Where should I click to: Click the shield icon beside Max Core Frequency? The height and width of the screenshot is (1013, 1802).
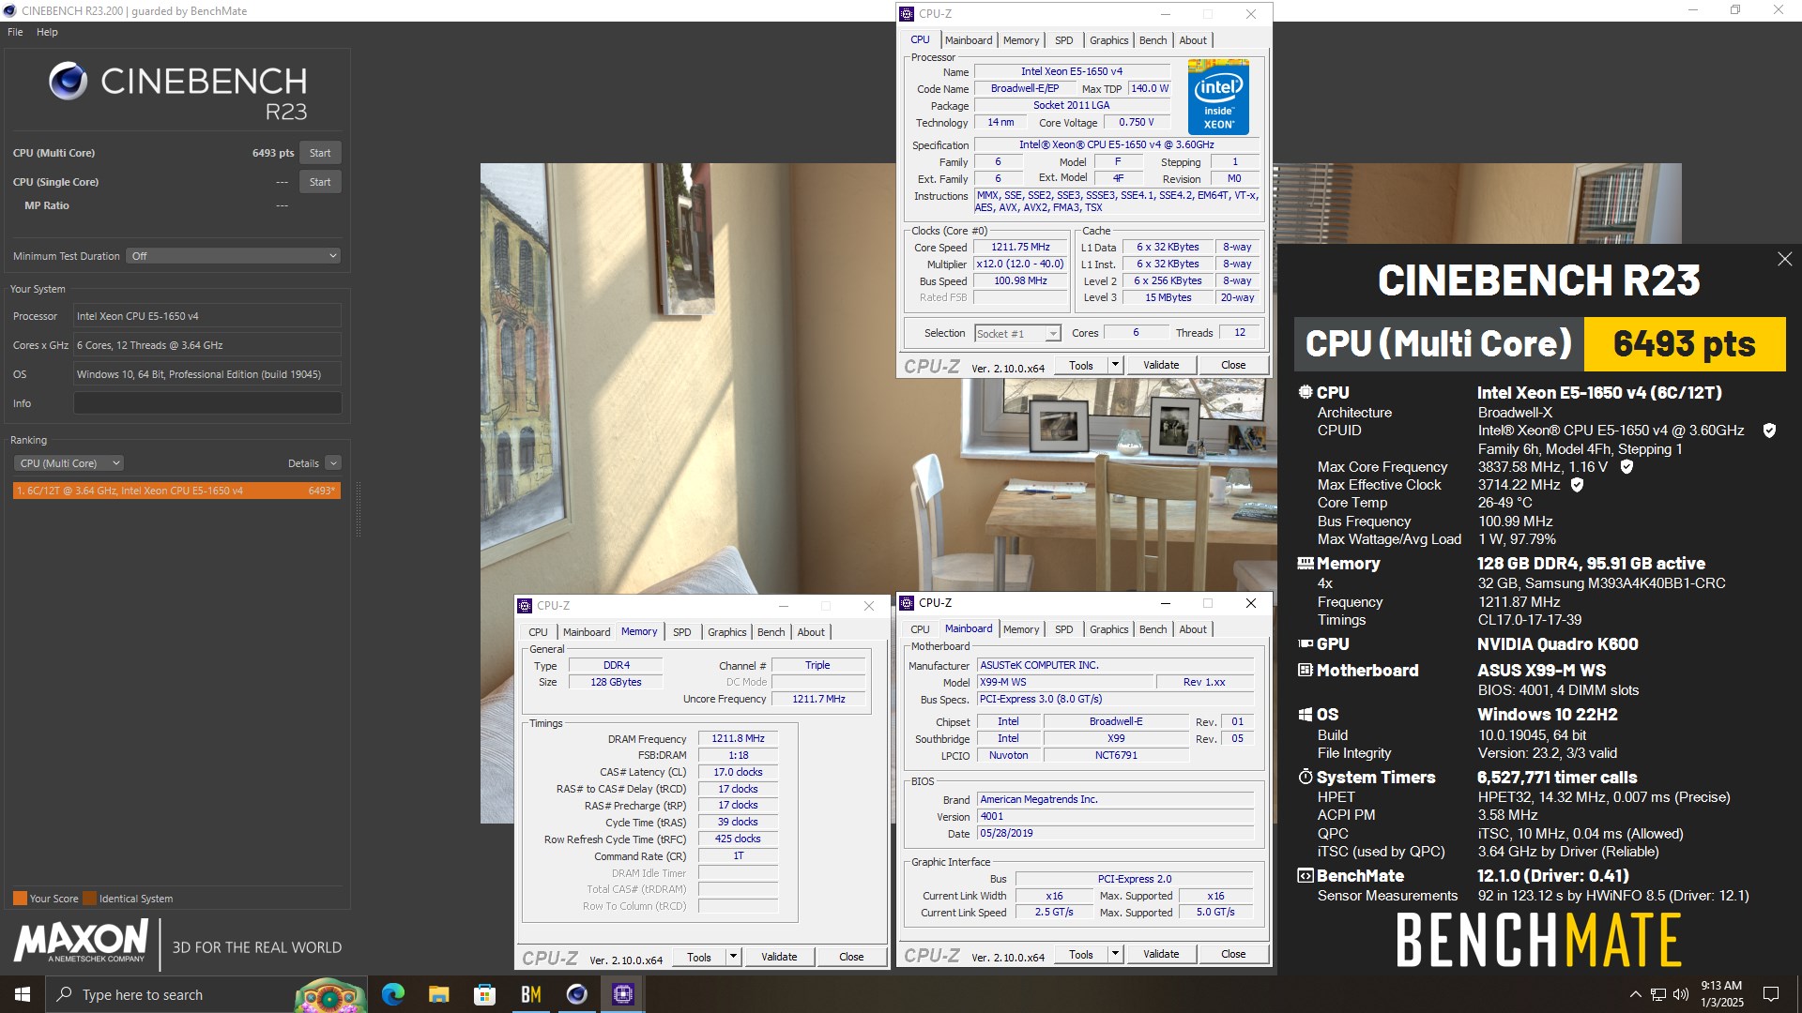click(x=1626, y=466)
